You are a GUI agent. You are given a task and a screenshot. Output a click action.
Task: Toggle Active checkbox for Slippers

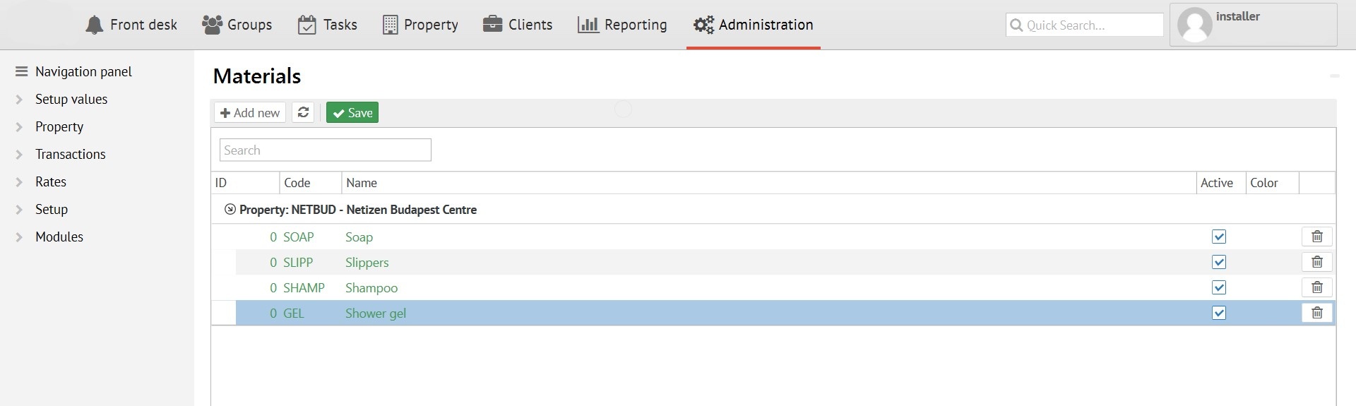click(1219, 262)
